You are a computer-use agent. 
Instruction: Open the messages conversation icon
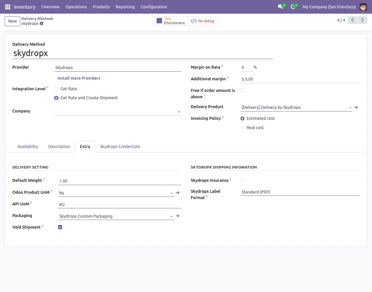coord(281,7)
